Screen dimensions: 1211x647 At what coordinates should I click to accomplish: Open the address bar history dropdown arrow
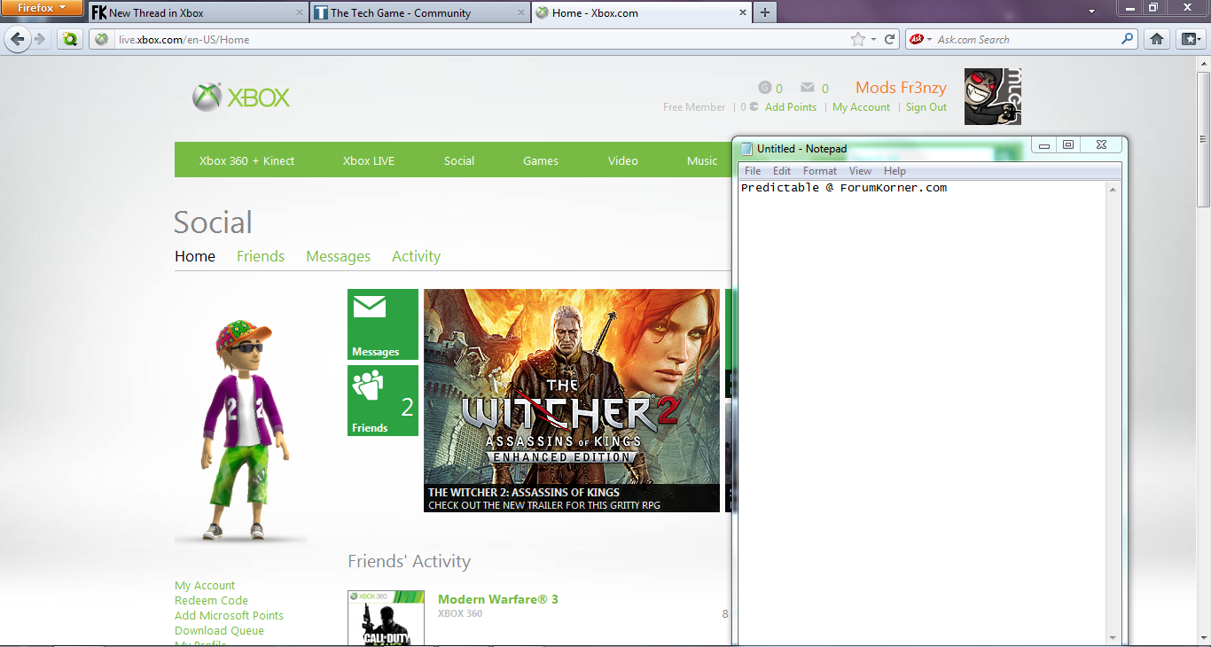[x=873, y=39]
